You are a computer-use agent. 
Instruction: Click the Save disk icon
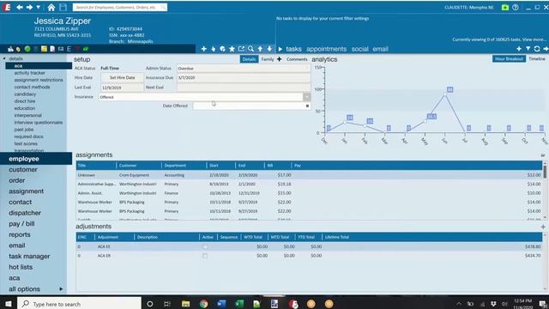pos(63,7)
